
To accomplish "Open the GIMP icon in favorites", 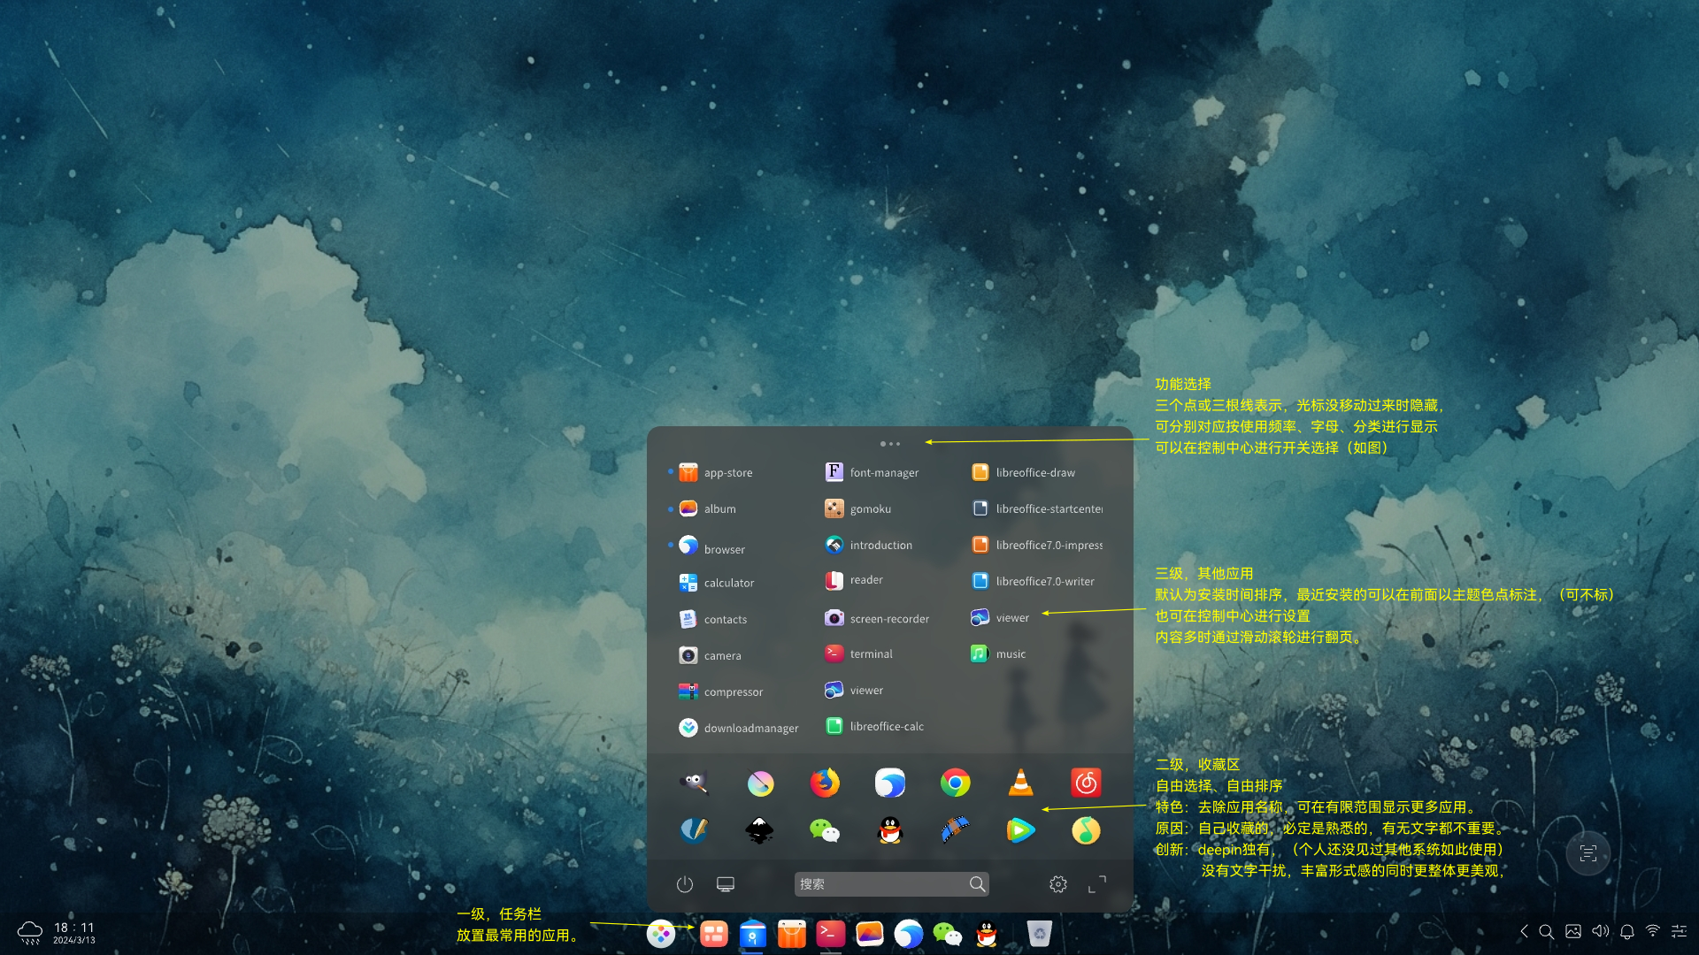I will click(x=694, y=783).
